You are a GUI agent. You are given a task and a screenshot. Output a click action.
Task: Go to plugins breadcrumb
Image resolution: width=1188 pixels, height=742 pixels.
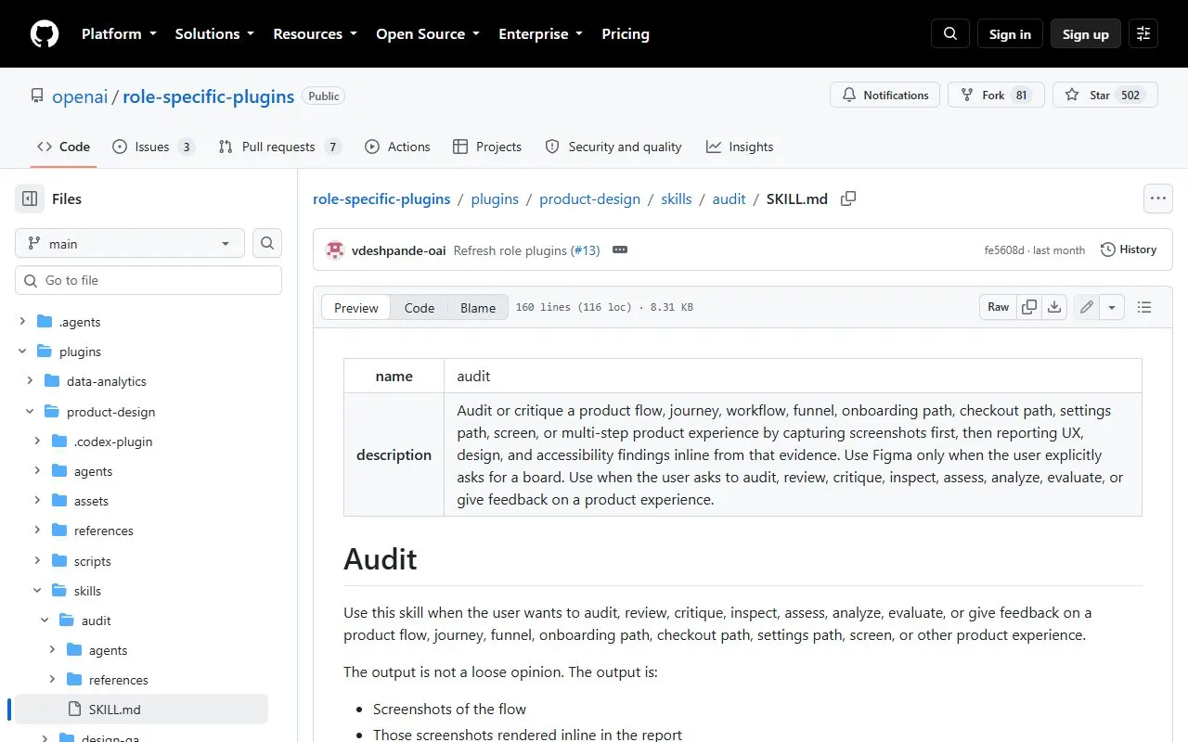click(x=495, y=198)
